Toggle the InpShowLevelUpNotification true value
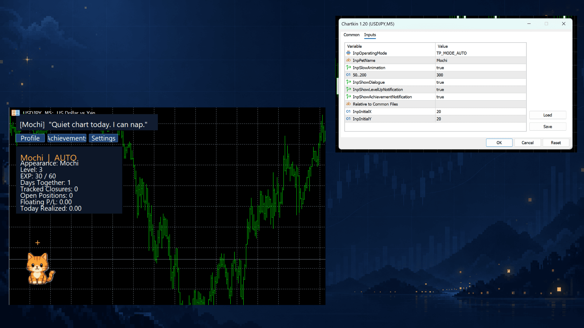Viewport: 584px width, 328px height. pyautogui.click(x=481, y=90)
